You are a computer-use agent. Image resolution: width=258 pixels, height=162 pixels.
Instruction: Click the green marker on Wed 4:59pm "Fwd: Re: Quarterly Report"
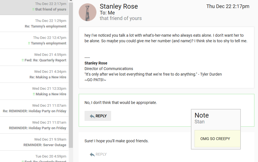tap(23, 60)
